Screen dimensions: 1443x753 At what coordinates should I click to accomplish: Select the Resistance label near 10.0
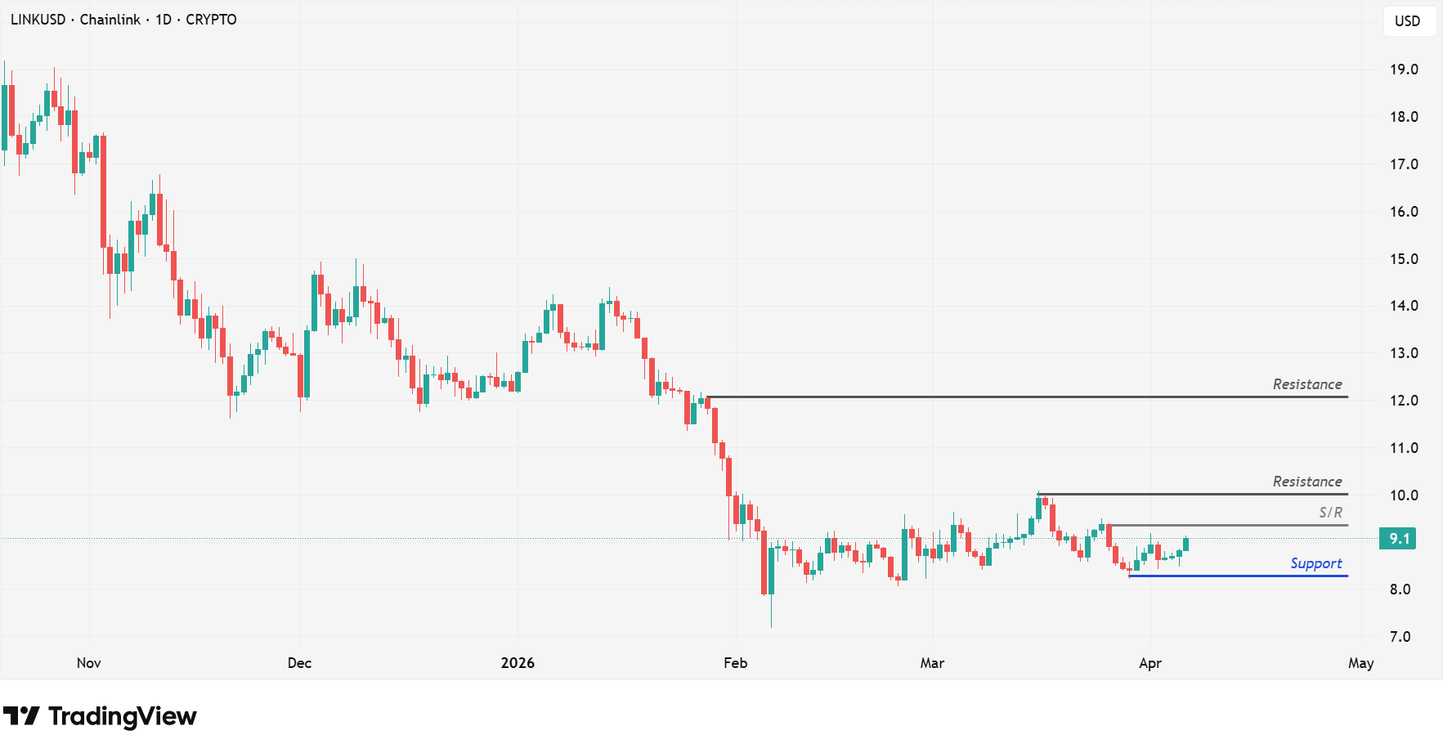click(1306, 482)
